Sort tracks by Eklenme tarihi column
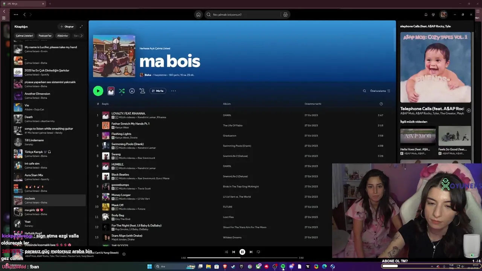The height and width of the screenshot is (271, 482). (313, 104)
